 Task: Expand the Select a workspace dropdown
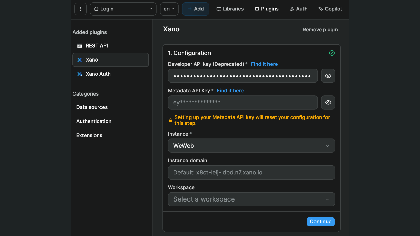coord(251,199)
